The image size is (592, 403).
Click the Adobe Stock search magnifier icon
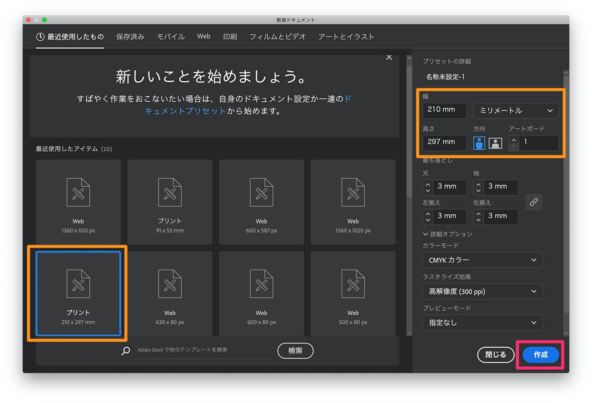(x=126, y=351)
